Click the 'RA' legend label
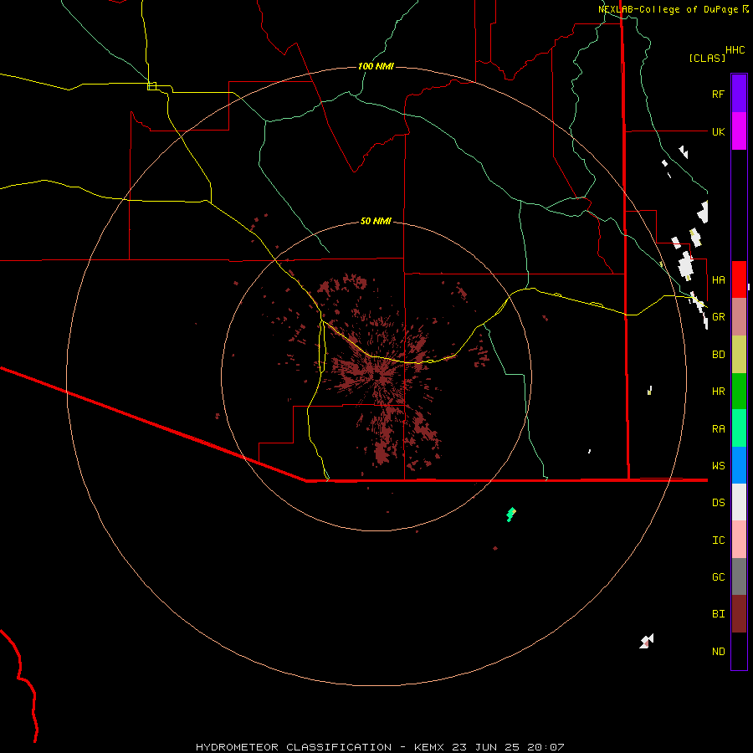753x753 pixels. click(x=718, y=429)
